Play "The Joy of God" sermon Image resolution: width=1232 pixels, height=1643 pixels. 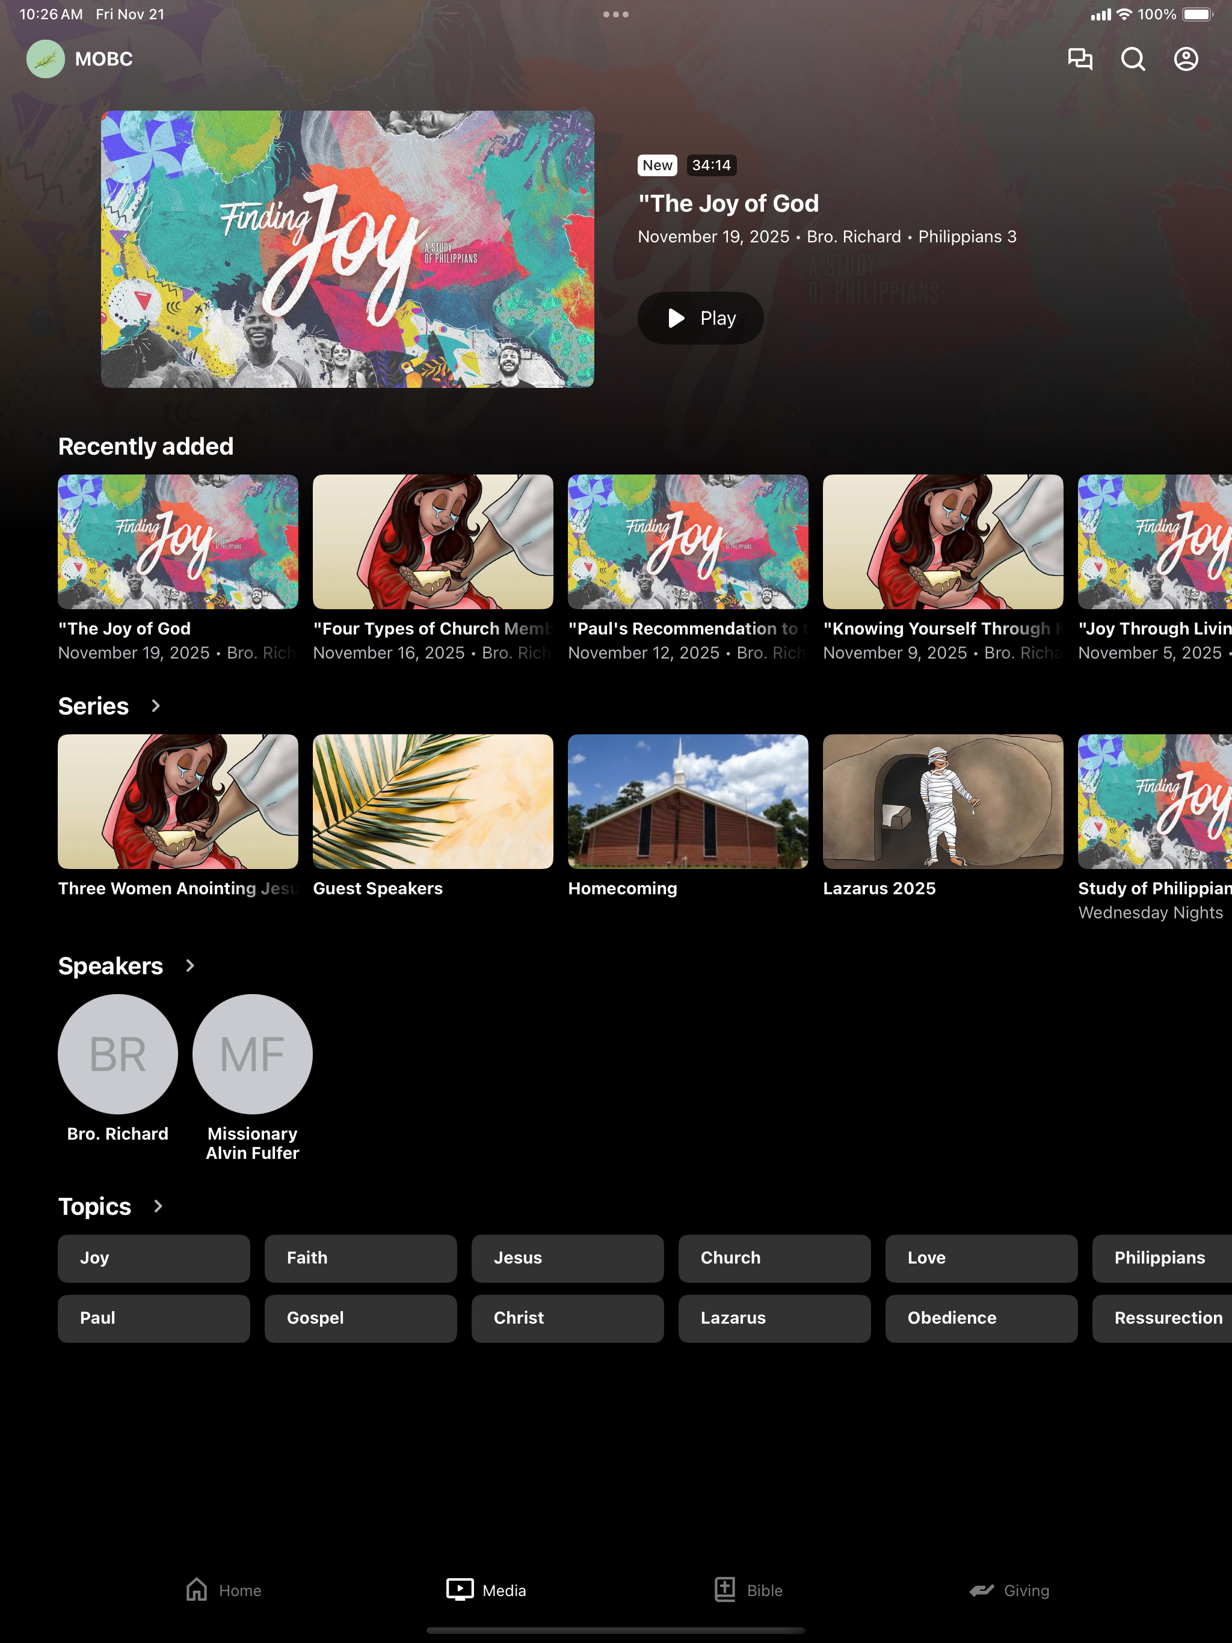click(x=700, y=318)
